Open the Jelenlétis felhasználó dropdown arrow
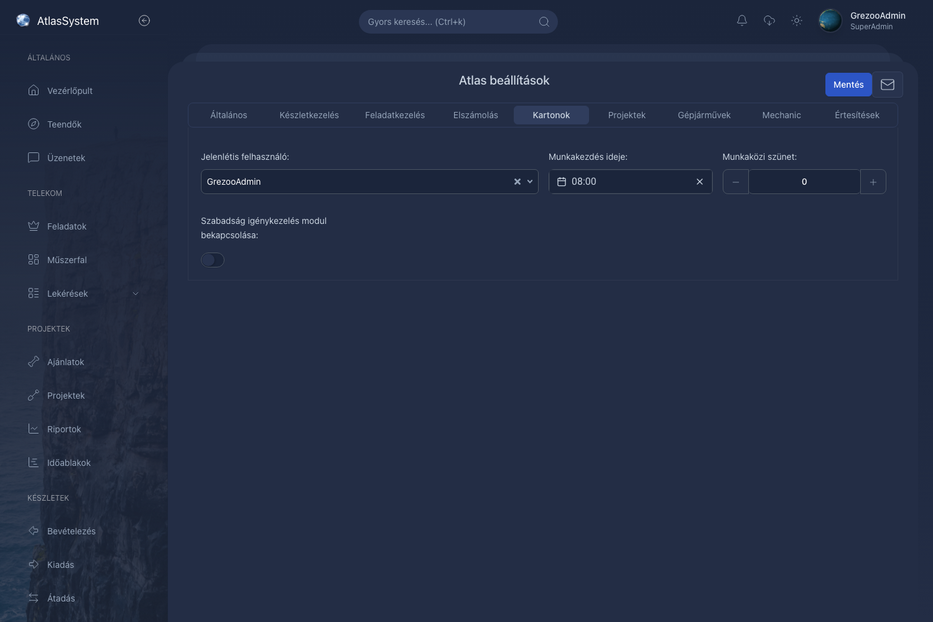Viewport: 933px width, 622px height. (530, 182)
